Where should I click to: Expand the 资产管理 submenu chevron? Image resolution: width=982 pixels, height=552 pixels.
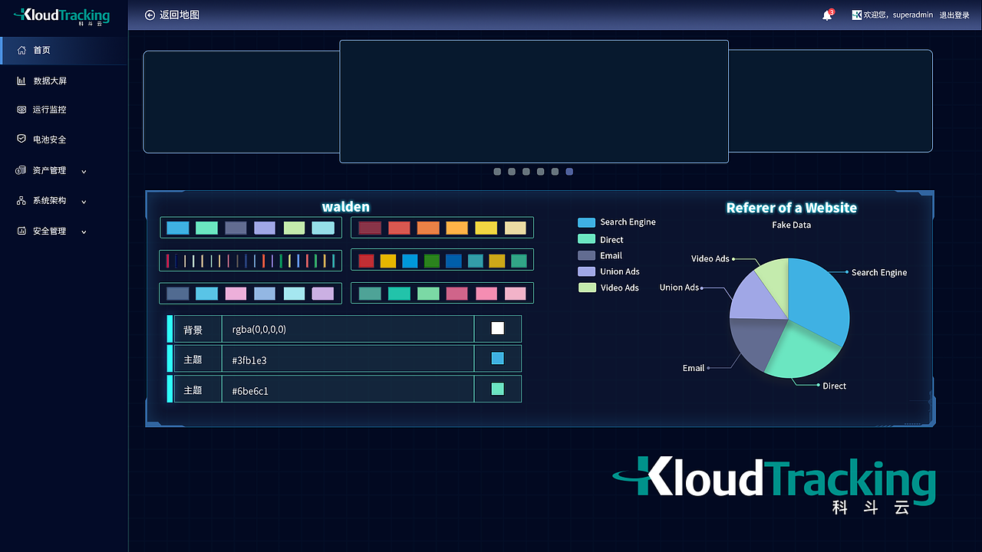pos(84,171)
